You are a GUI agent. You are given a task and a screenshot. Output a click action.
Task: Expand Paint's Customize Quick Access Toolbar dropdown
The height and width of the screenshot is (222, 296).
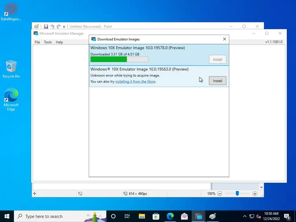pyautogui.click(x=64, y=27)
